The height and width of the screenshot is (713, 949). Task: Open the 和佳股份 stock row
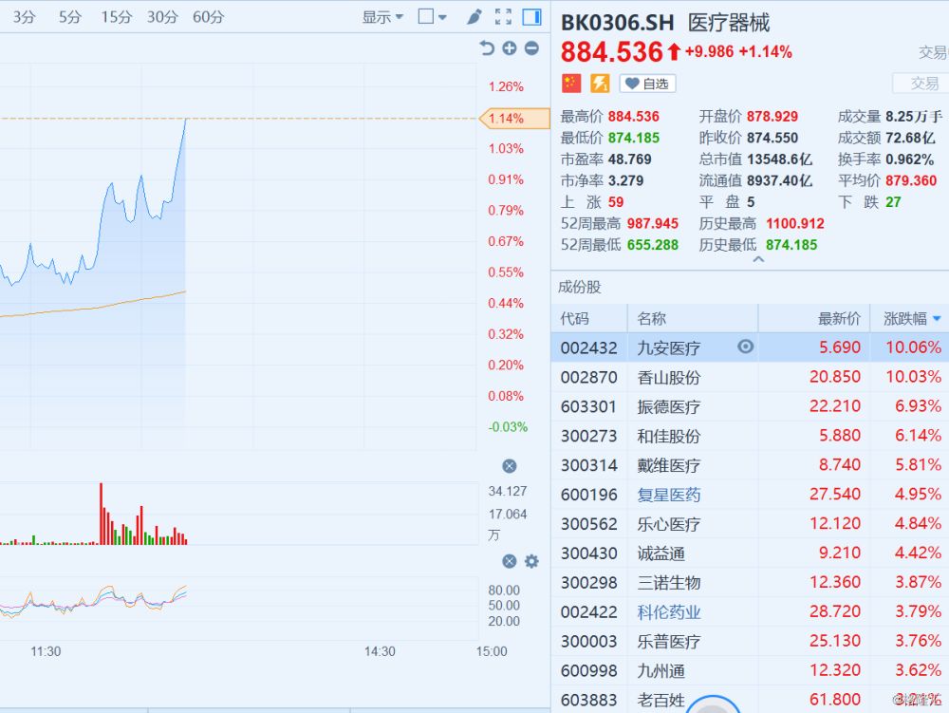[750, 435]
